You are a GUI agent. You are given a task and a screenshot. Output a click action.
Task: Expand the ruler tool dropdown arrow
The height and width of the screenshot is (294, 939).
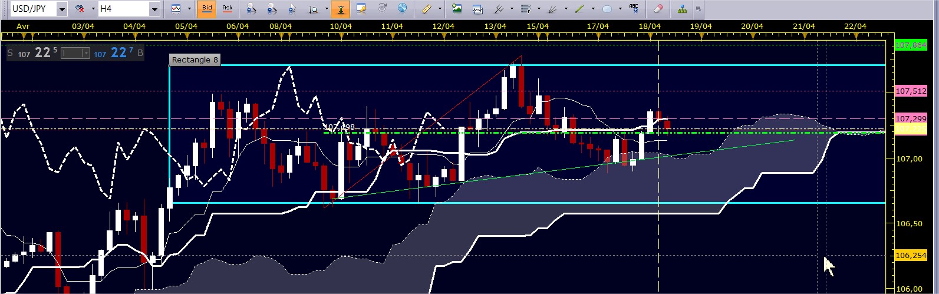[x=441, y=9]
